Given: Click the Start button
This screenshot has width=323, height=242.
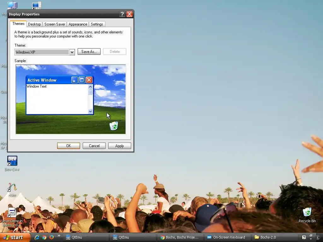Looking at the screenshot, I should (x=15, y=237).
